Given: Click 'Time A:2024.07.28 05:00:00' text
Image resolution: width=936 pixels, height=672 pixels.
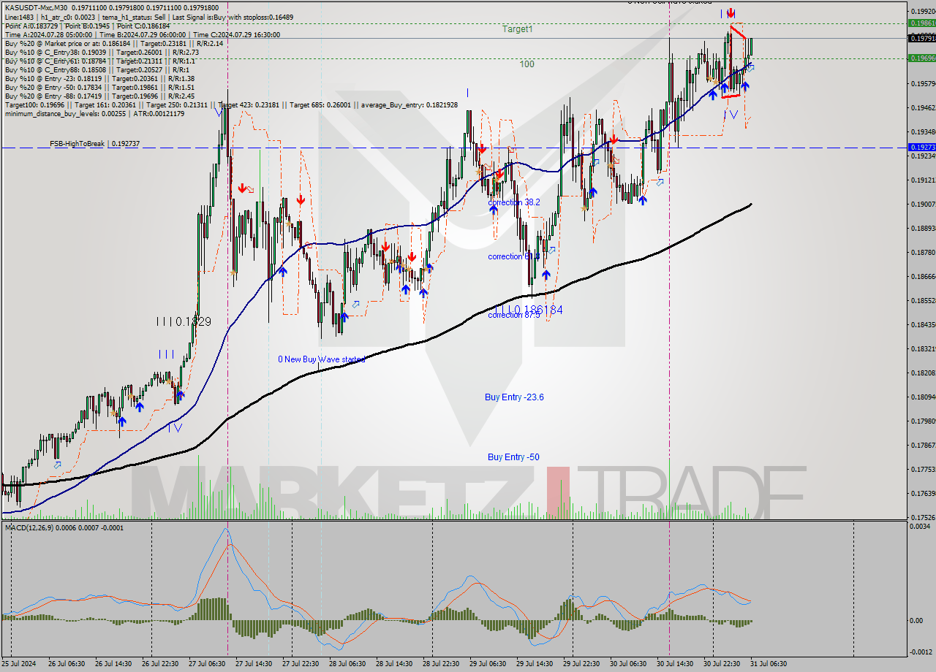Looking at the screenshot, I should tap(48, 34).
